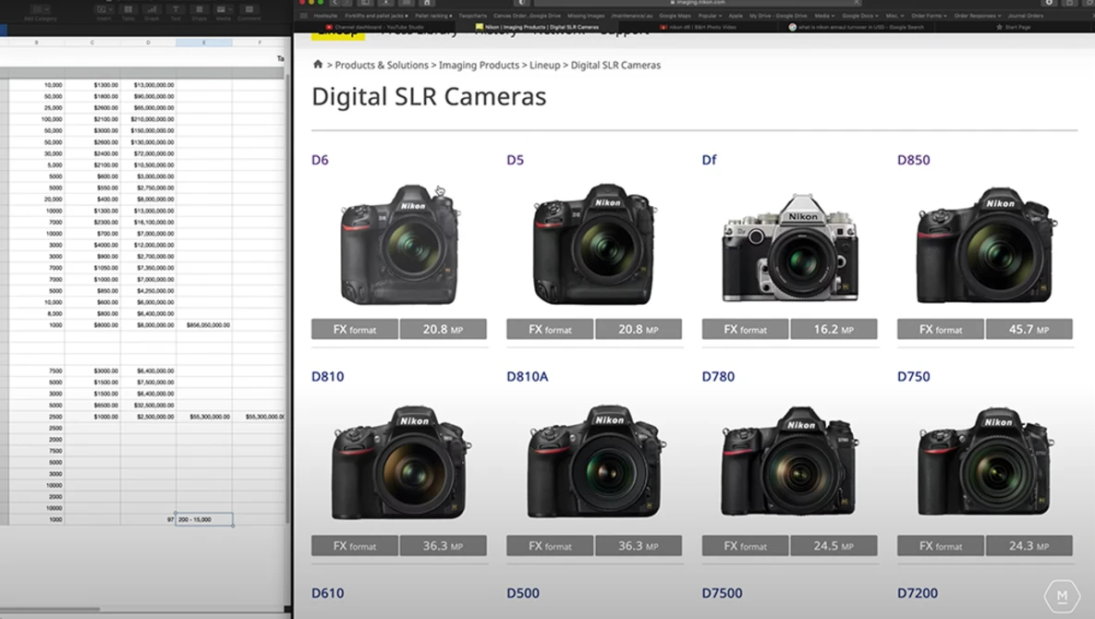Image resolution: width=1095 pixels, height=619 pixels.
Task: Open the Journal Orders bookmark
Action: 1025,16
